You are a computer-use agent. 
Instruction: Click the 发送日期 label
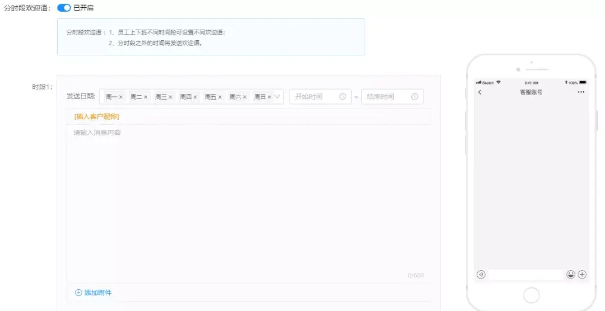coord(81,96)
